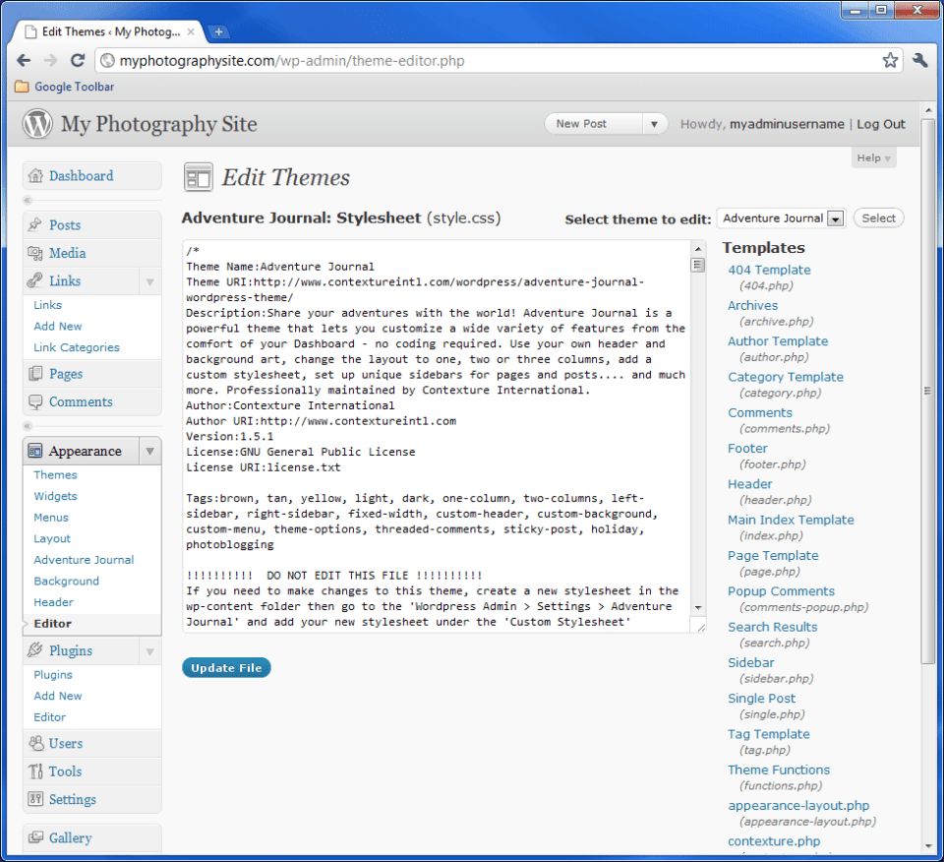944x862 pixels.
Task: Click the New Post button
Action: (x=593, y=123)
